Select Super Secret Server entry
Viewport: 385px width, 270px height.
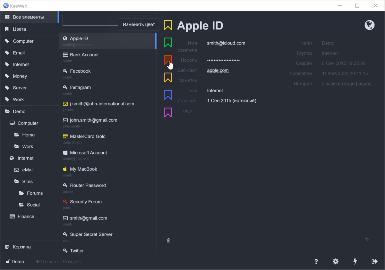pyautogui.click(x=107, y=237)
